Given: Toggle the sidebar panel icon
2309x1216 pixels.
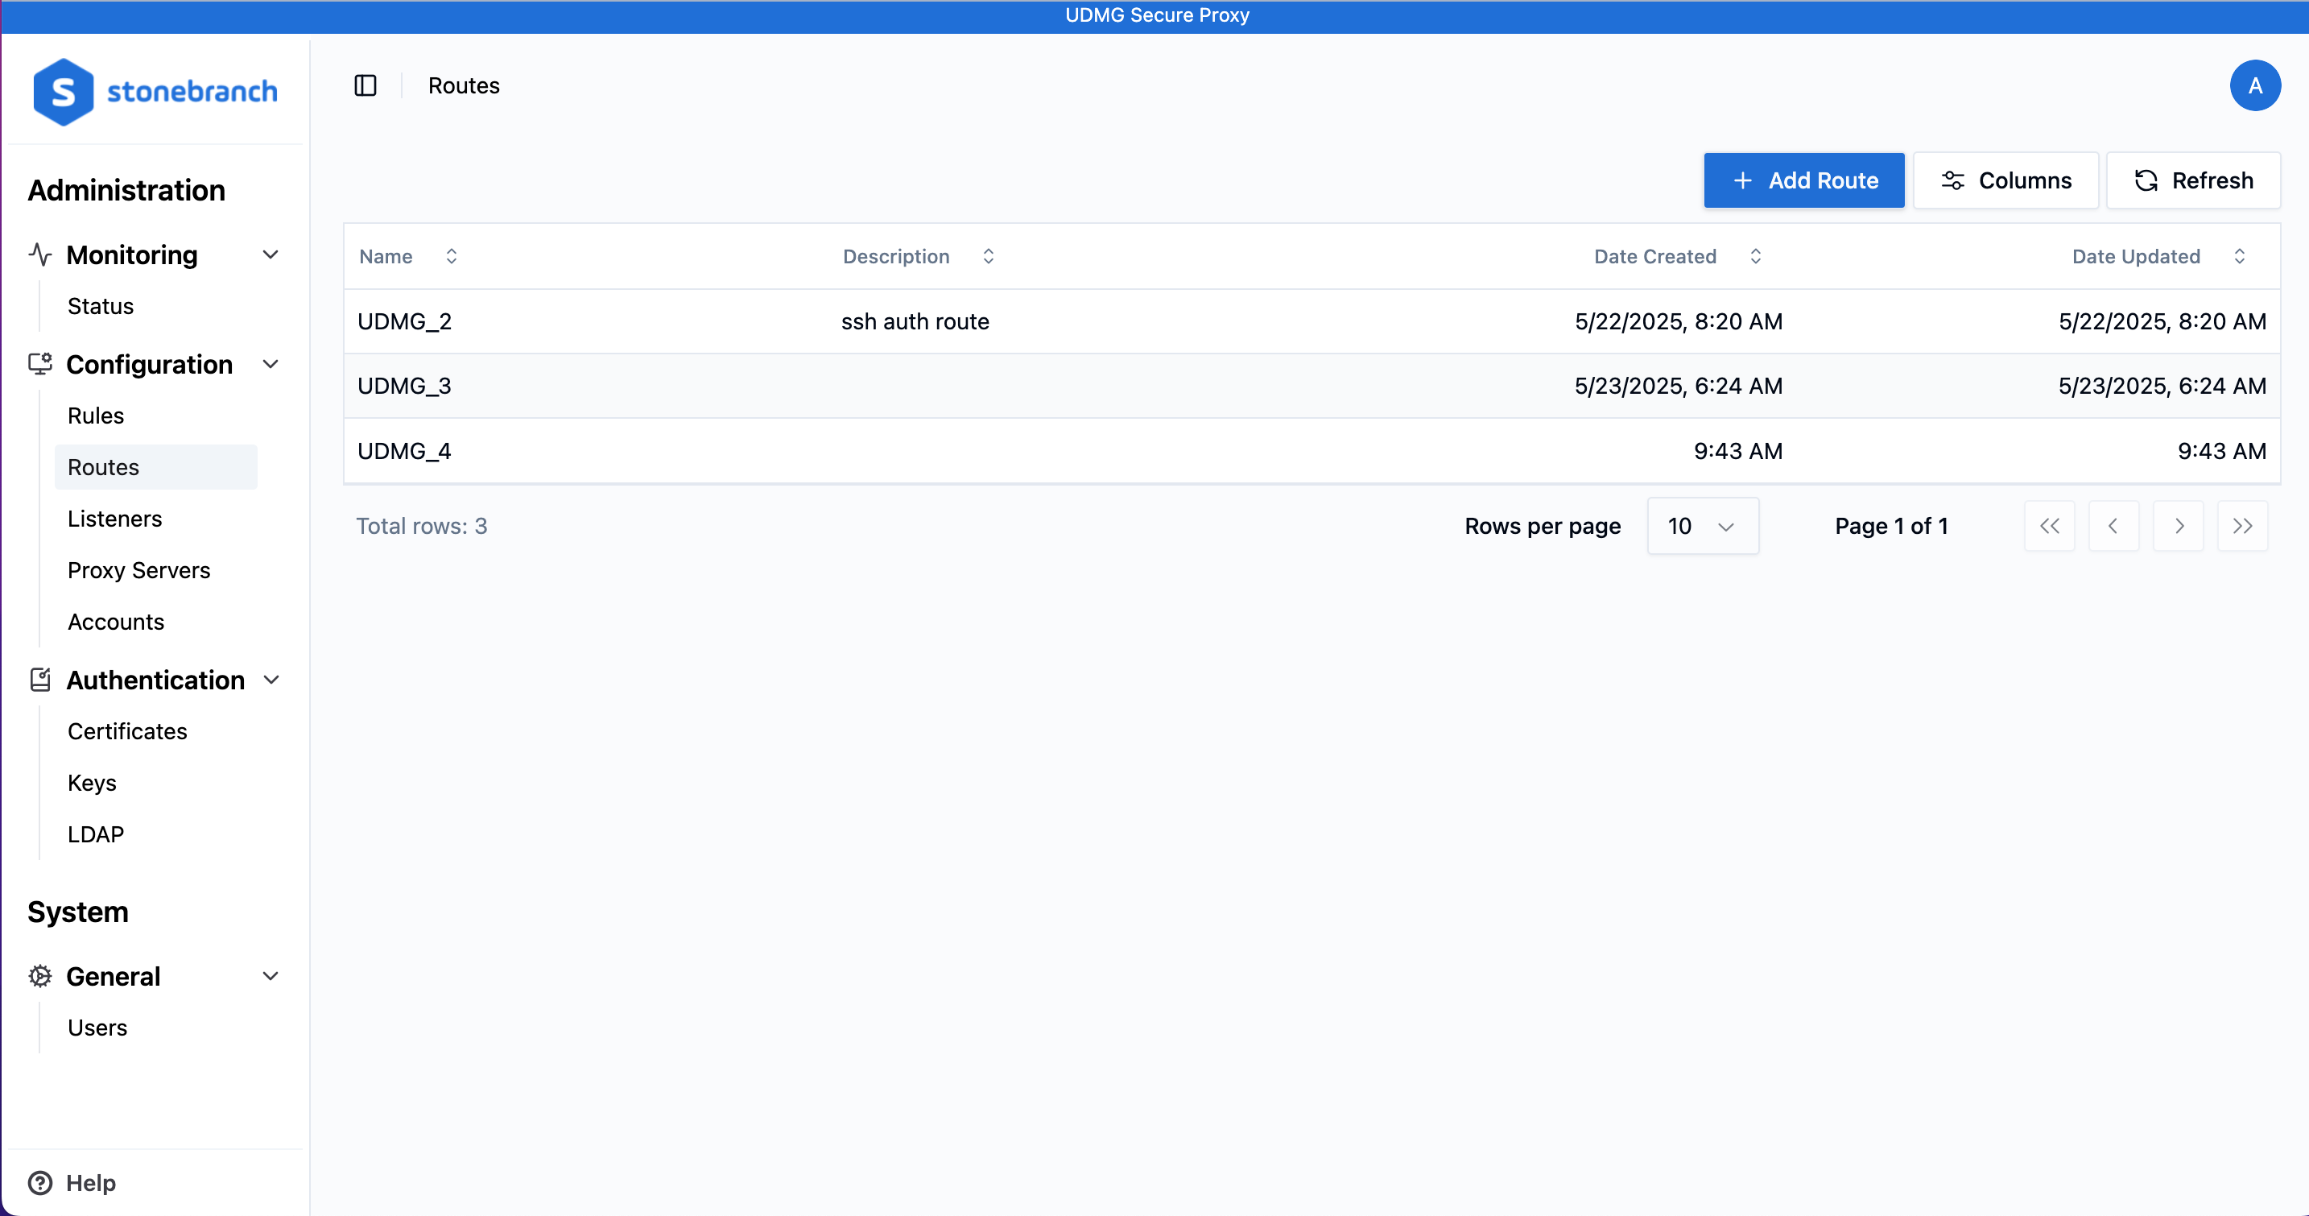Looking at the screenshot, I should (365, 85).
